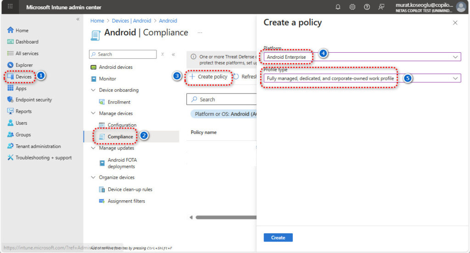Open the notifications bell icon
Screen dimensions: 470x253
point(338,7)
